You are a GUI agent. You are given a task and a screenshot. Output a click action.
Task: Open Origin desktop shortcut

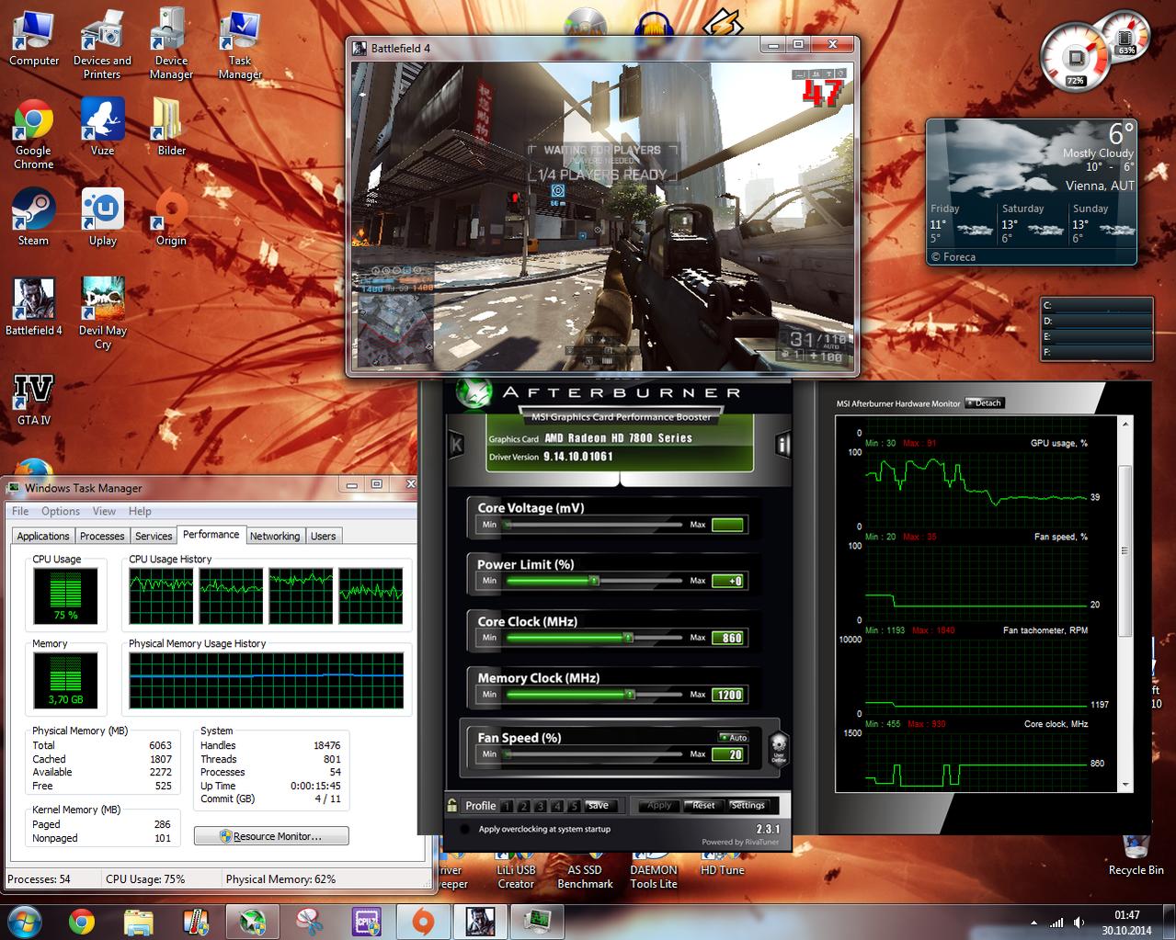click(x=171, y=217)
